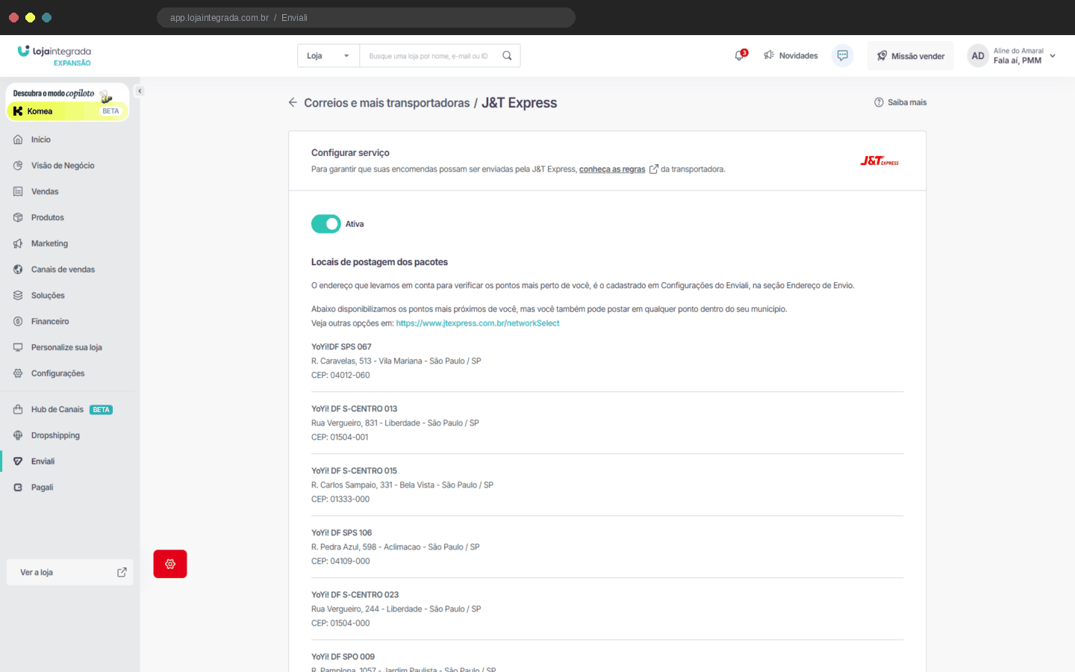Select YoYi! DF SPS 106 location name
This screenshot has width=1075, height=672.
pyautogui.click(x=341, y=532)
